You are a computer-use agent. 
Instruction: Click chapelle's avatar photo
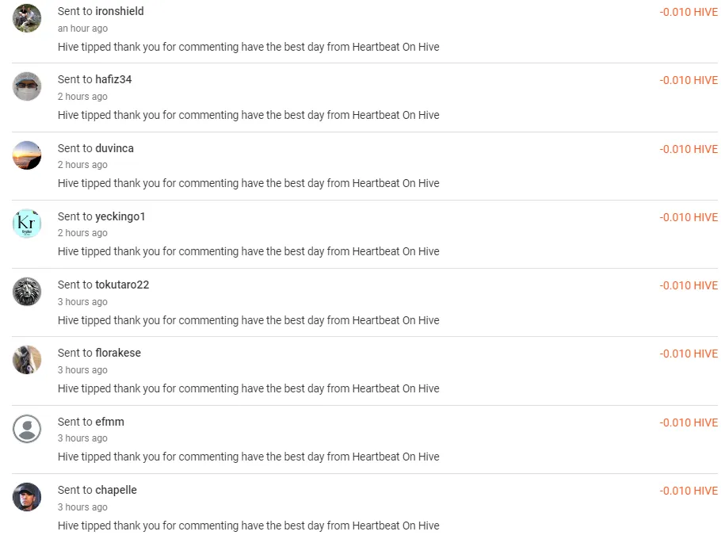point(27,497)
